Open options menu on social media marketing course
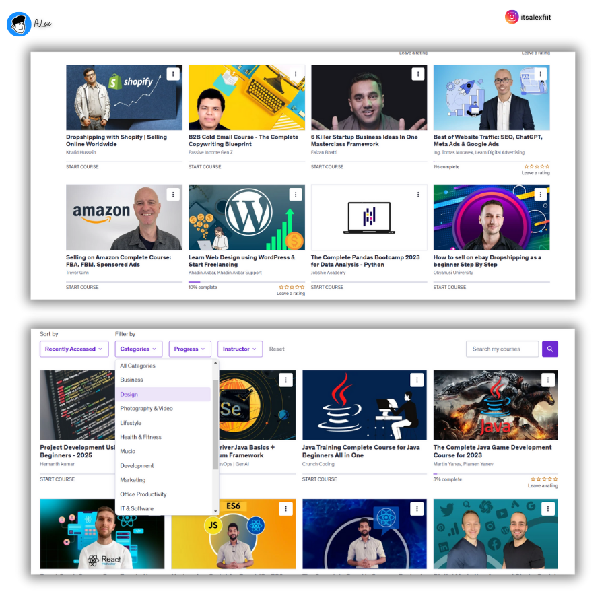 point(547,508)
